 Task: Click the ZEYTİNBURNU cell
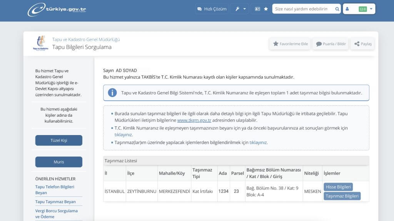[142, 191]
